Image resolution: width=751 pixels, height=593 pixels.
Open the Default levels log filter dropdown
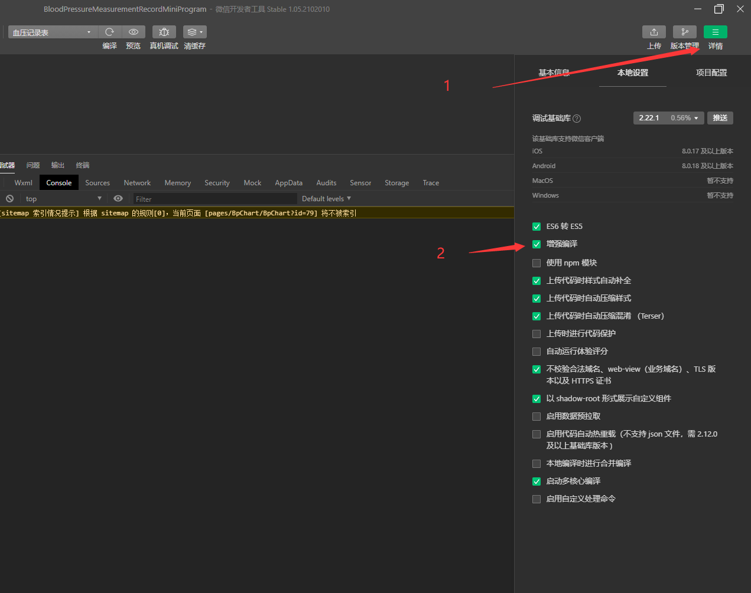coord(326,199)
